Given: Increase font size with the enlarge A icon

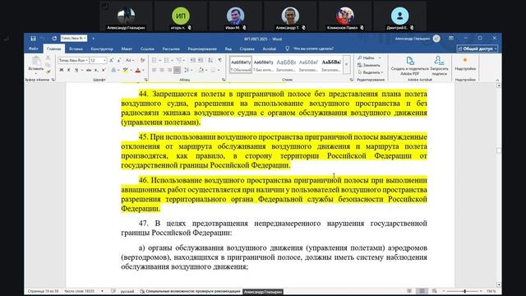Looking at the screenshot, I should [112, 60].
